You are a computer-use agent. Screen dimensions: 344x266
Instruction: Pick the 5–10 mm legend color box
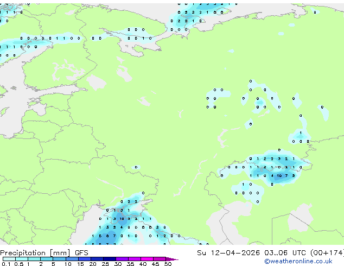pos(59,259)
